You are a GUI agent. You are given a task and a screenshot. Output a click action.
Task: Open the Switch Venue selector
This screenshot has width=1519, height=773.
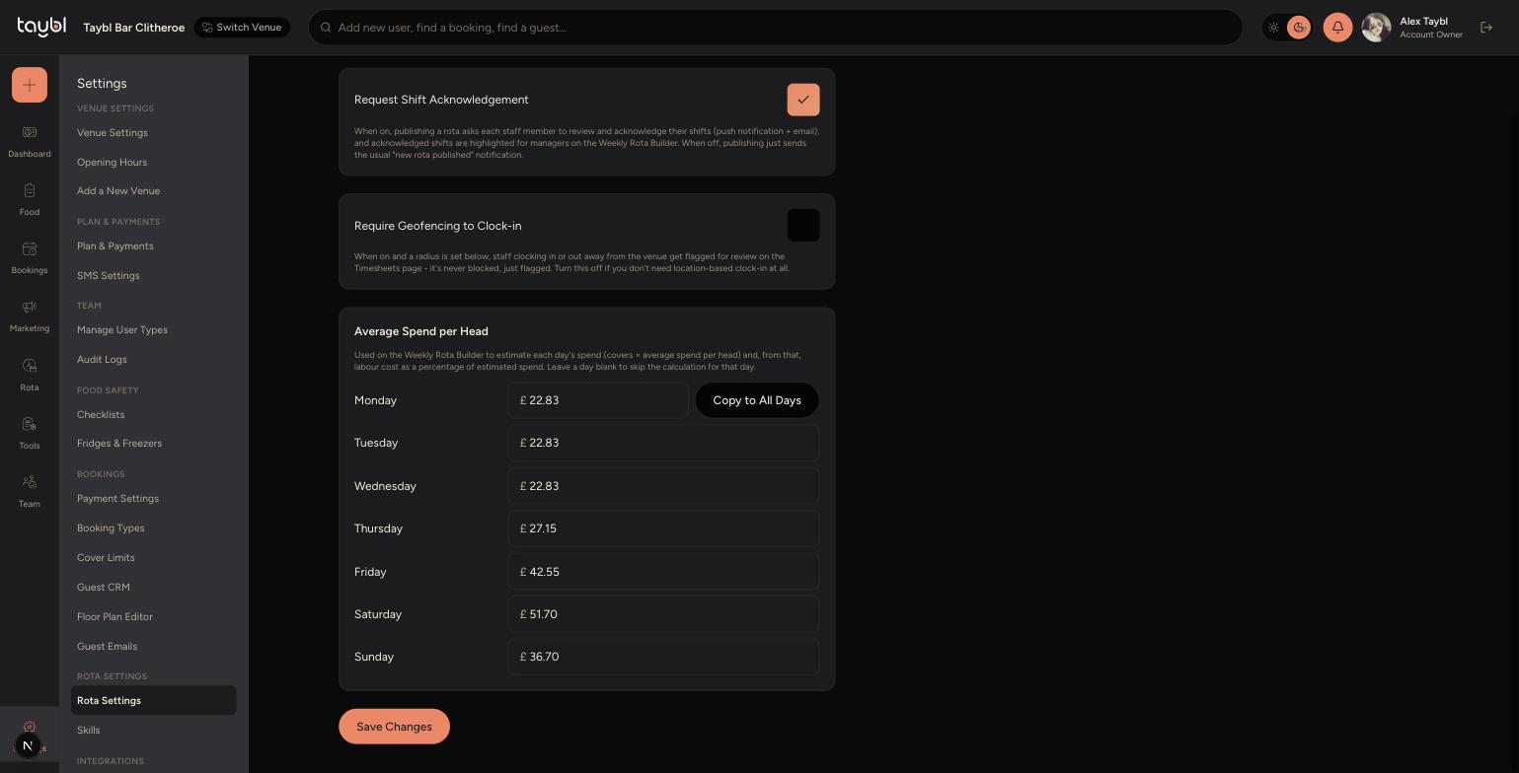tap(242, 28)
